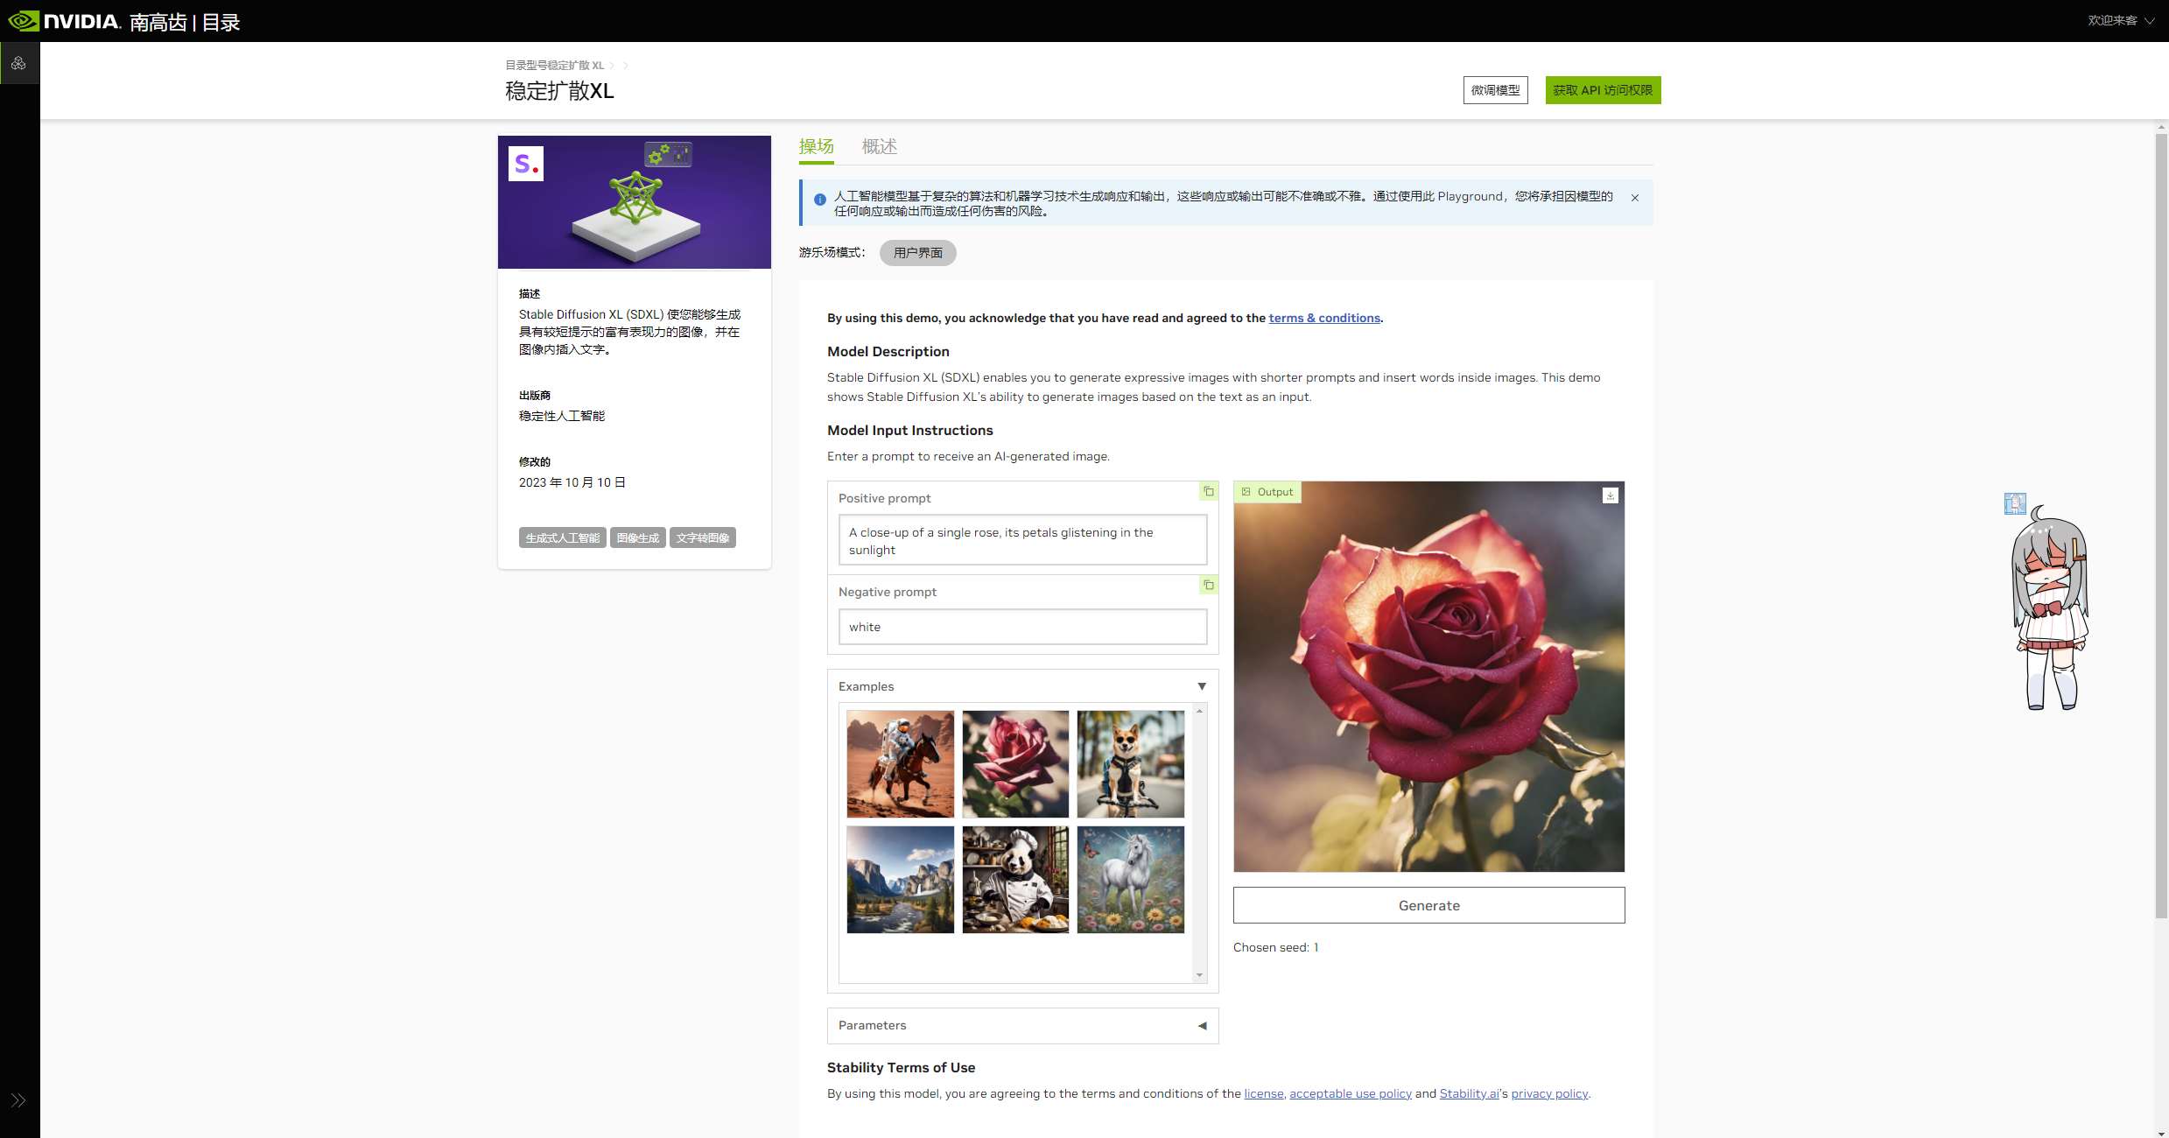Toggle the 用户界面 playground mode

point(917,253)
